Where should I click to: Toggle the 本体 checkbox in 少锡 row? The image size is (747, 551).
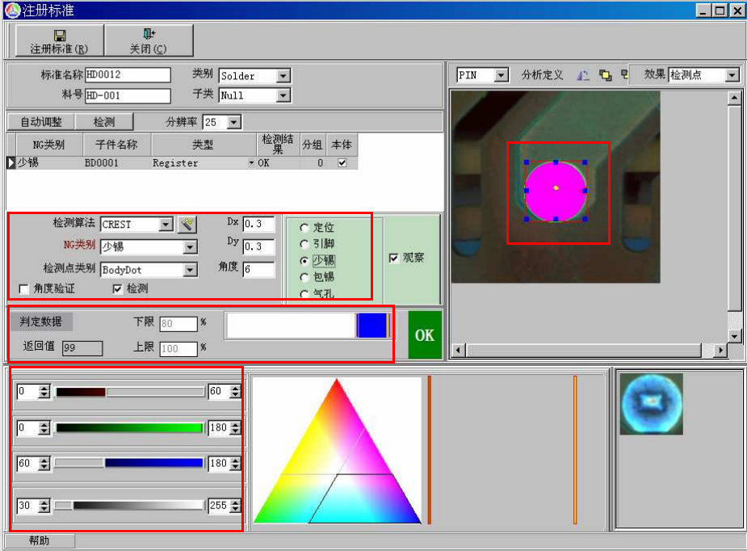pos(342,162)
